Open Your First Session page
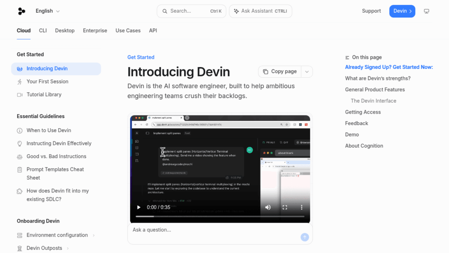 47,81
